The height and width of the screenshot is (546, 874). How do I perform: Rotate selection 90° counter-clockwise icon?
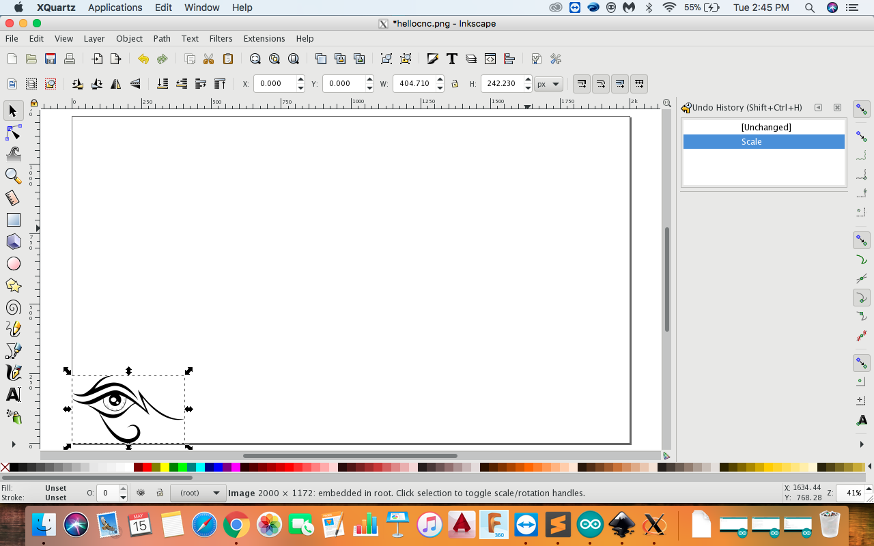tap(78, 84)
